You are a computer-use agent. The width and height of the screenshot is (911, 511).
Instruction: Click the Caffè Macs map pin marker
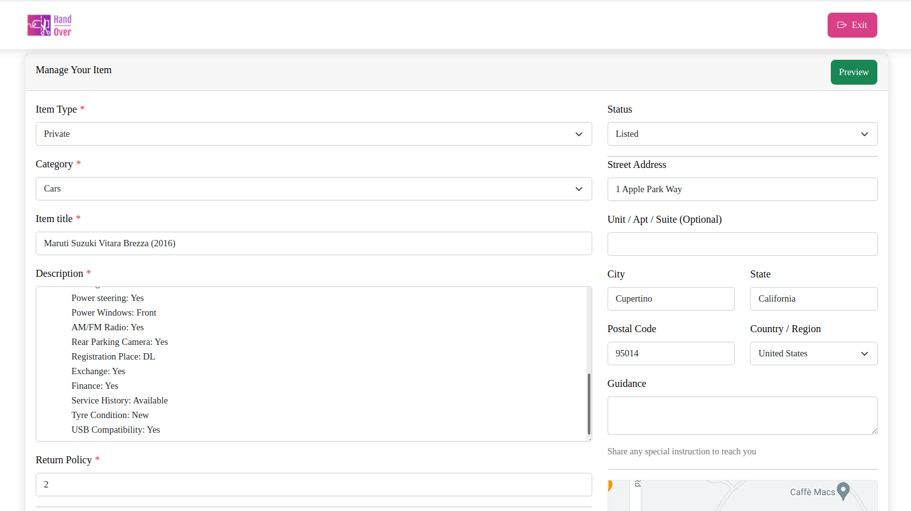coord(844,492)
